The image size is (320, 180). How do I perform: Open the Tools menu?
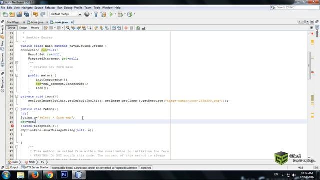pyautogui.click(x=97, y=8)
